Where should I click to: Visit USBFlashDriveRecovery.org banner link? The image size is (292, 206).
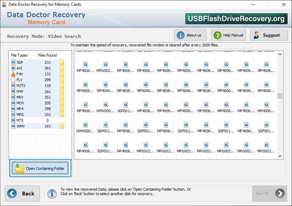[236, 19]
